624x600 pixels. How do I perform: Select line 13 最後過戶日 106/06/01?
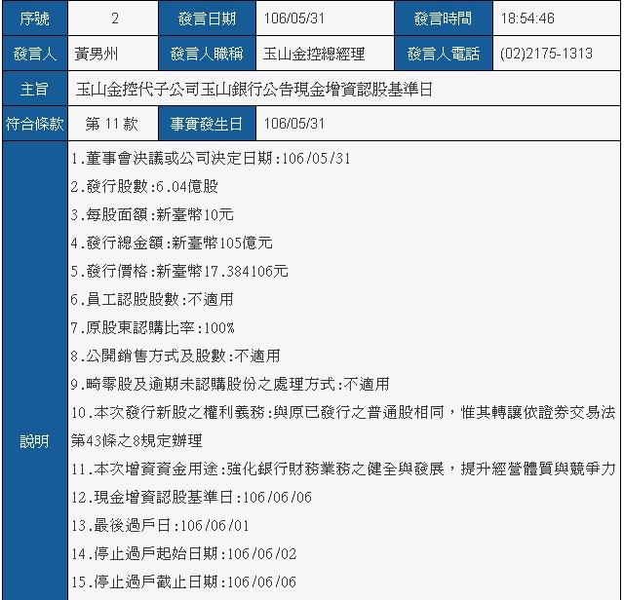(x=160, y=526)
